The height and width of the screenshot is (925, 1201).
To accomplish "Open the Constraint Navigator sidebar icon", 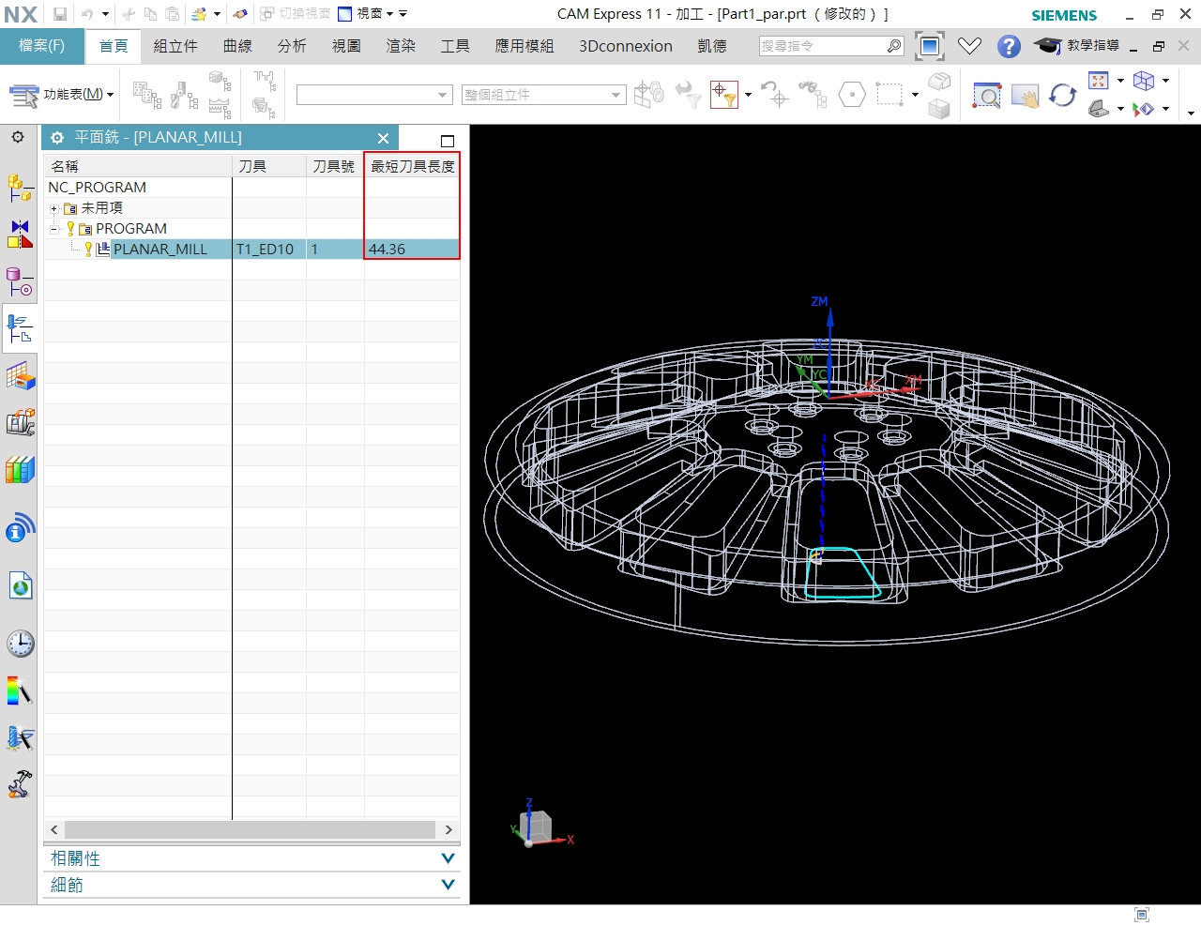I will coord(20,234).
